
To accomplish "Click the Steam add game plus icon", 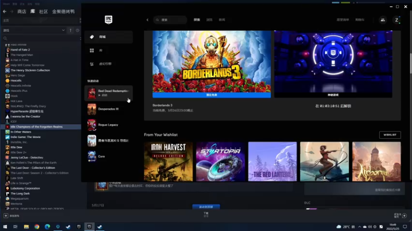I will (x=6, y=216).
